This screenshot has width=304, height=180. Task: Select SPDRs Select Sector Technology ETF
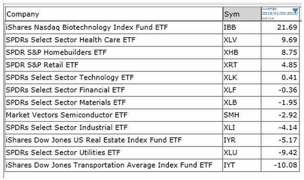click(70, 77)
